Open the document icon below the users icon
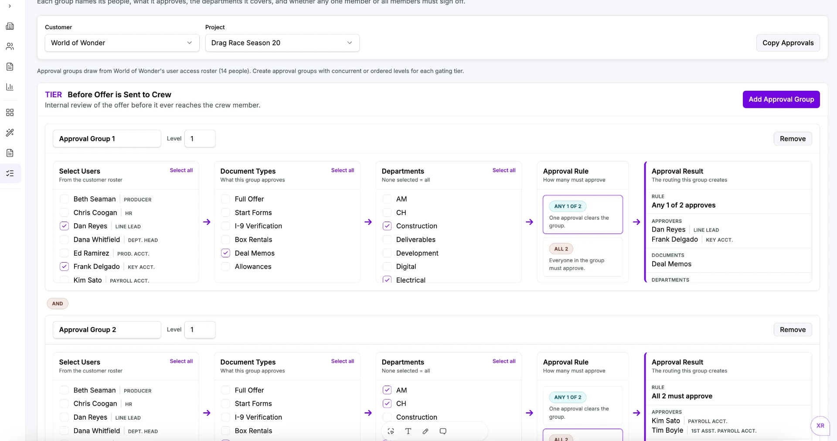 pos(10,67)
